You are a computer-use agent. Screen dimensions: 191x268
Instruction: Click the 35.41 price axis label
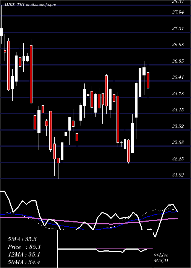(178, 77)
